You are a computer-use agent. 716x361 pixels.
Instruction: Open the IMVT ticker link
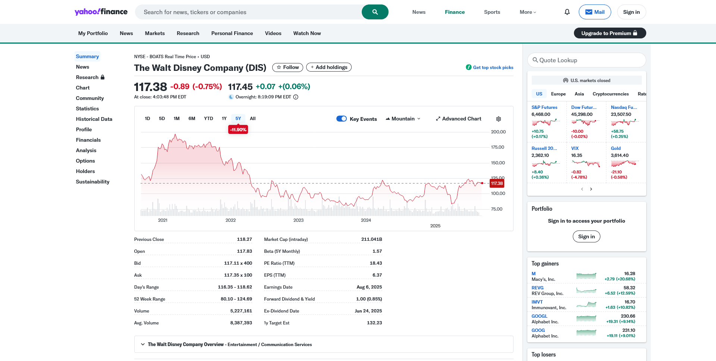pos(537,302)
